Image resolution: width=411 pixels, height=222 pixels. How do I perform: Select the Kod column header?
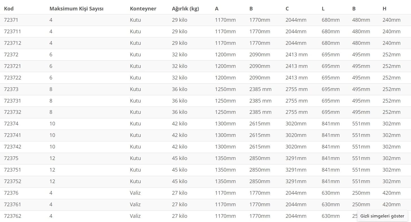(x=9, y=9)
